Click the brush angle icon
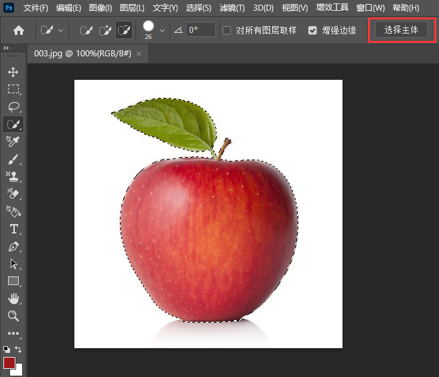439x377 pixels. (x=178, y=30)
